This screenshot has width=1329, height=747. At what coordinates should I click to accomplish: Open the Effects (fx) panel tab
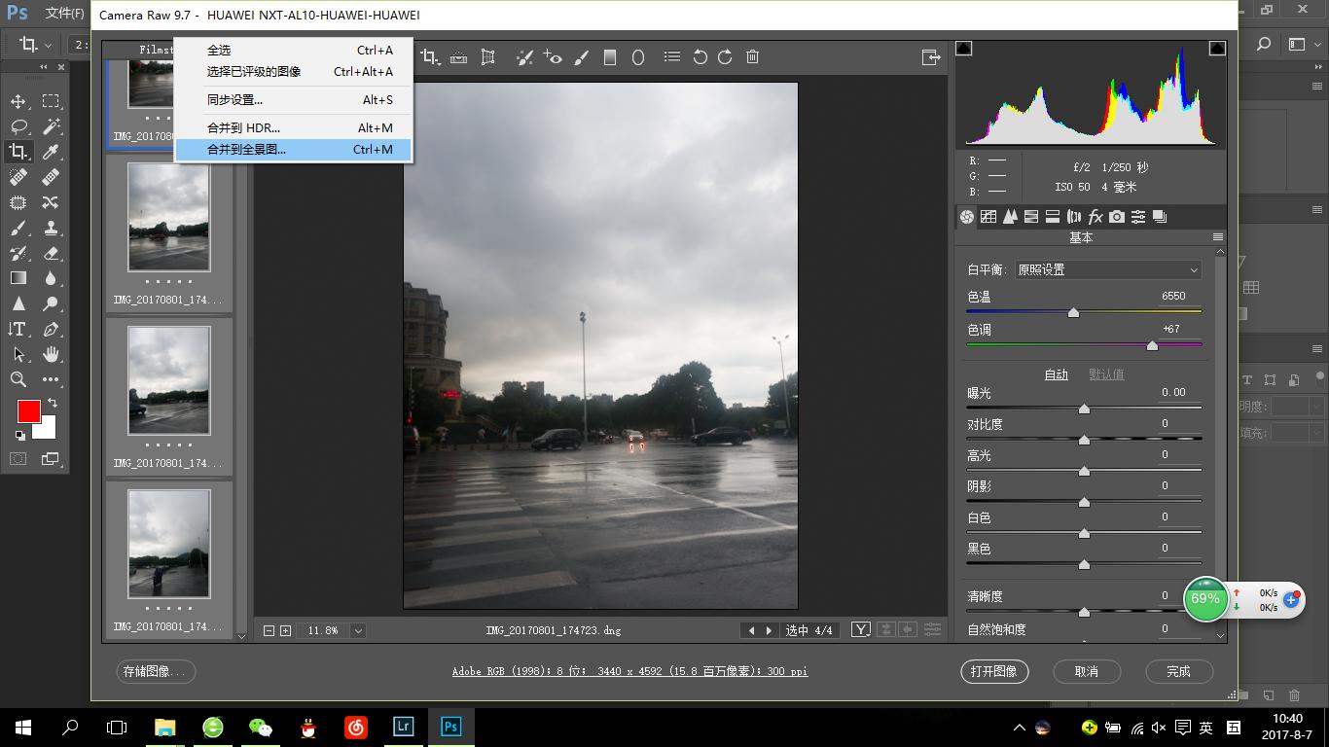tap(1096, 217)
